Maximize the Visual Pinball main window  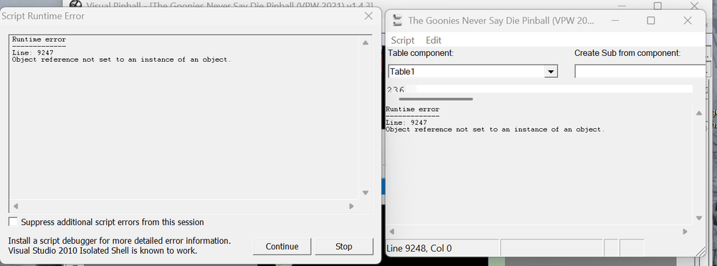657,6
